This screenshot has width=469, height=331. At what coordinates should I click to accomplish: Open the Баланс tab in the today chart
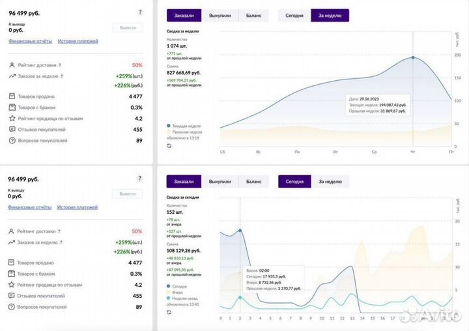click(x=253, y=182)
